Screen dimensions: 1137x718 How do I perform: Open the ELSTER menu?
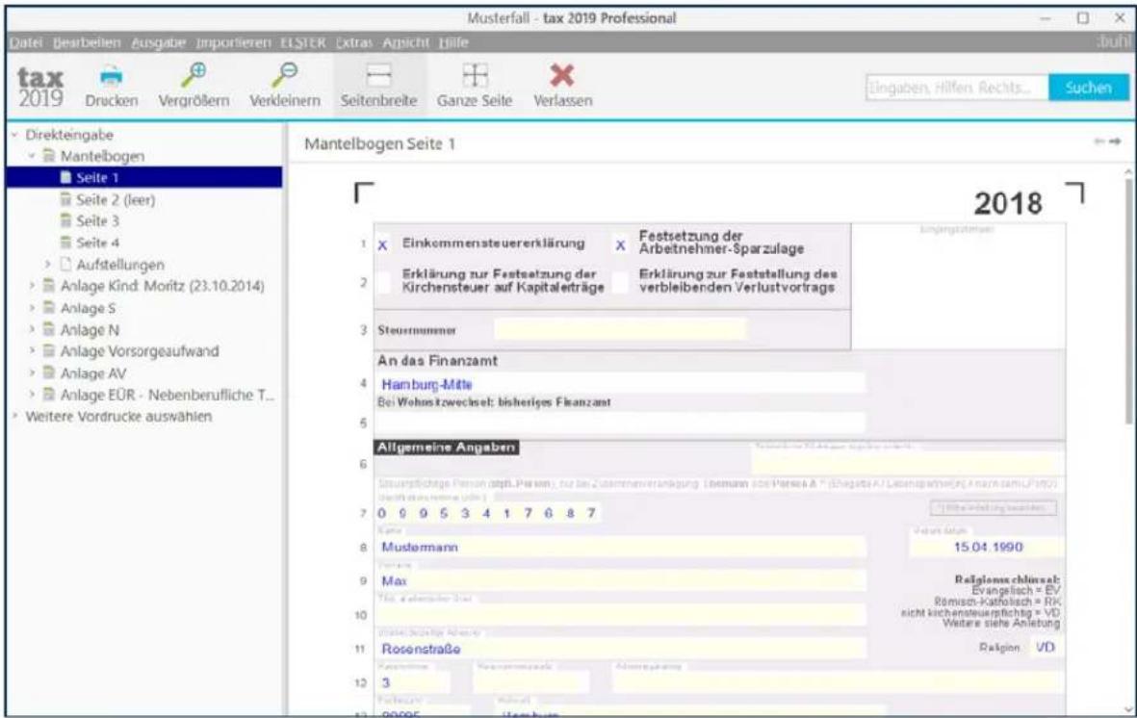[x=303, y=42]
